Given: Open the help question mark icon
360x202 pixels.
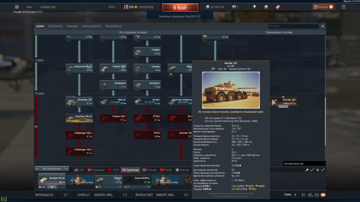Looking at the screenshot, I should tap(343, 7).
